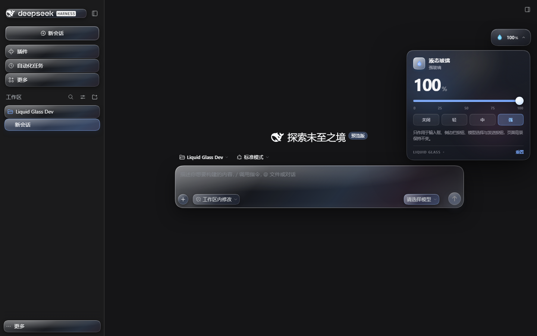The image size is (537, 336).
Task: Click the LIQUID GLASS footer label
Action: [427, 152]
